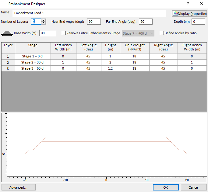This screenshot has width=208, height=192.
Task: Click the Far End Angle input field
Action: (x=146, y=22)
